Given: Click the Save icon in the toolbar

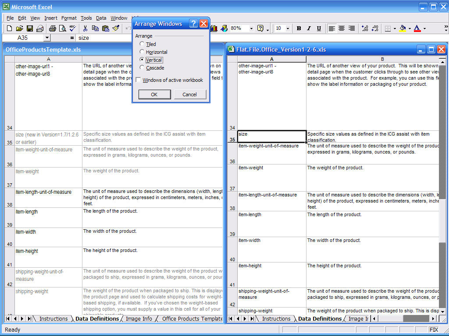Looking at the screenshot, I should point(30,28).
